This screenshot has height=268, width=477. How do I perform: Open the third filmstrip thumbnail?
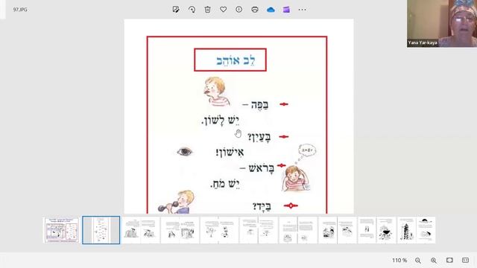[x=141, y=230]
